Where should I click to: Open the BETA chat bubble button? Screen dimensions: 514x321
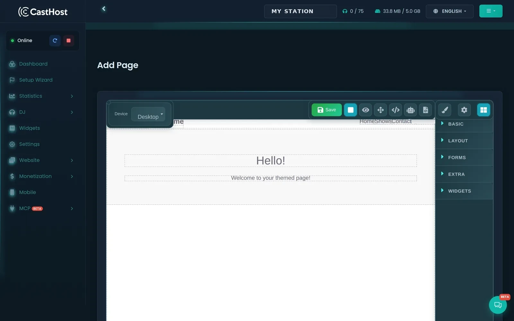pos(498,305)
